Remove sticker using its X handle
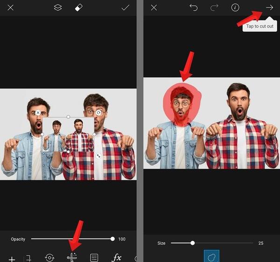 point(38,113)
